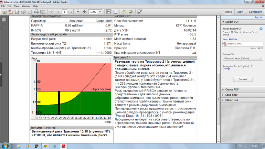The height and width of the screenshot is (149, 265).
Task: Click the cloud upload toolbar icon
Action: point(23,12)
